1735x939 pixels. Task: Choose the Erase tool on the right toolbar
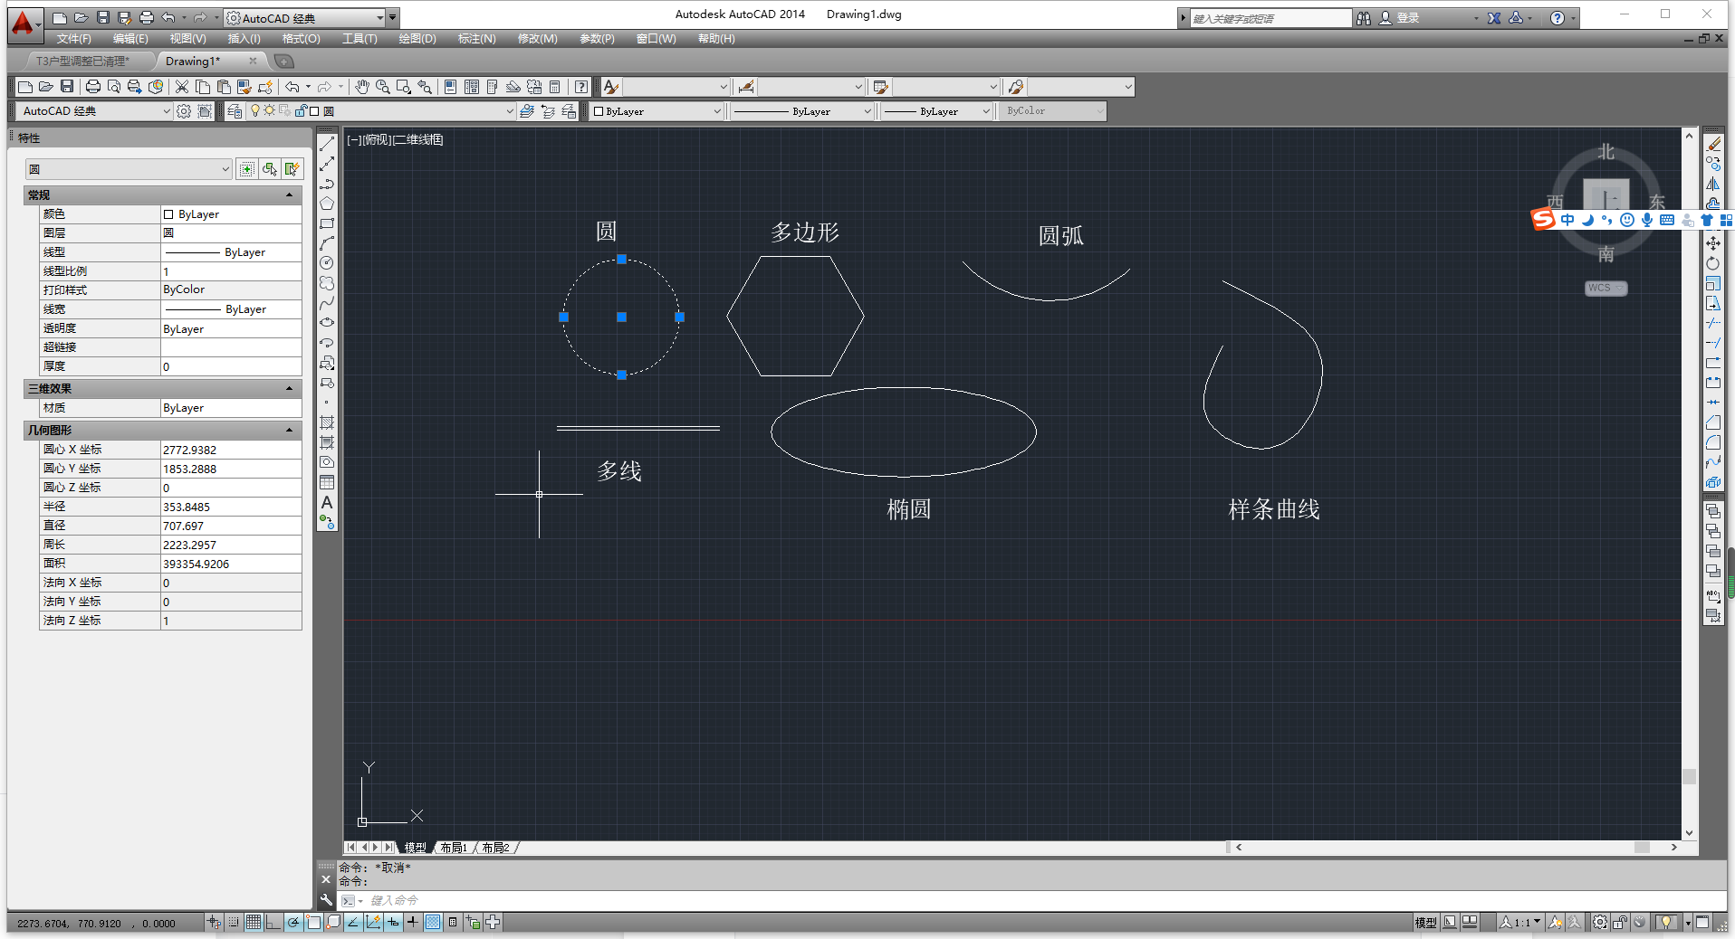(1714, 143)
